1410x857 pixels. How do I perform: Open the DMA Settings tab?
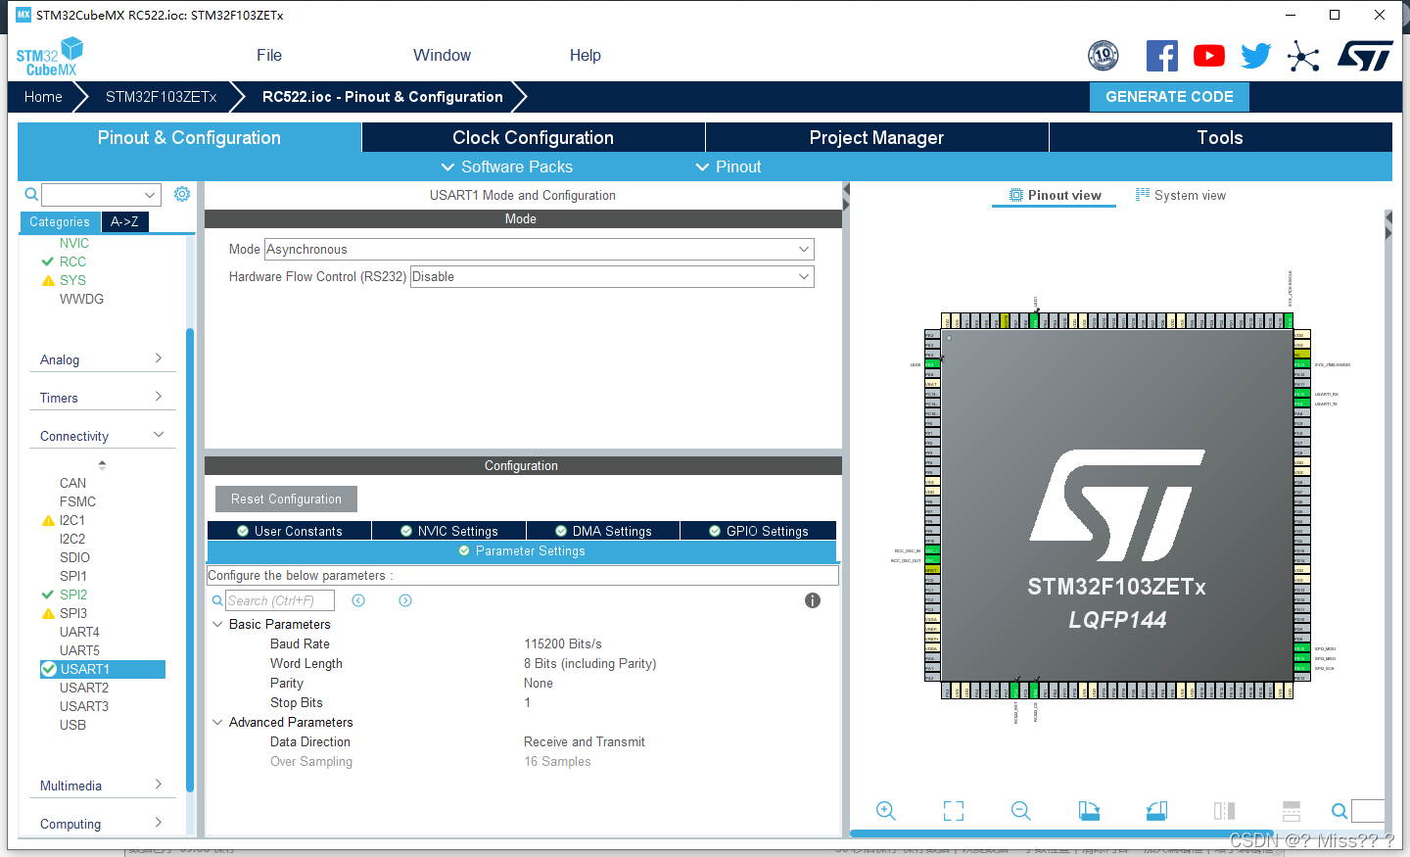pyautogui.click(x=603, y=531)
